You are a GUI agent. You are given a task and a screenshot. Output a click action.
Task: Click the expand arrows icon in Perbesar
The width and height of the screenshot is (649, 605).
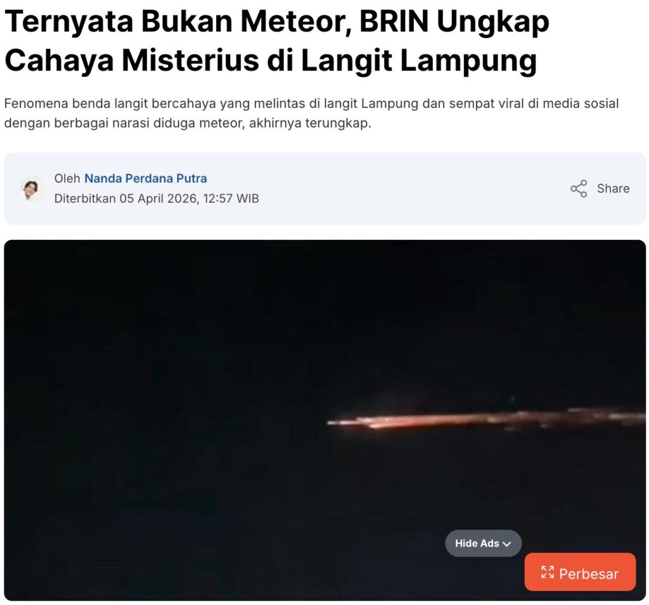coord(547,572)
